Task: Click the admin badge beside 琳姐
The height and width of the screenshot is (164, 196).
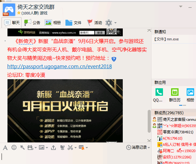Action: coord(155,126)
